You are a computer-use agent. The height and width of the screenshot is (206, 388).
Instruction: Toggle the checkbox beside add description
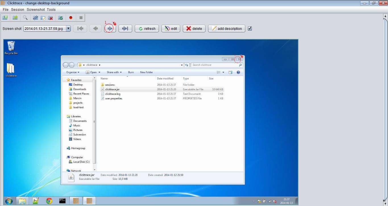(x=250, y=28)
